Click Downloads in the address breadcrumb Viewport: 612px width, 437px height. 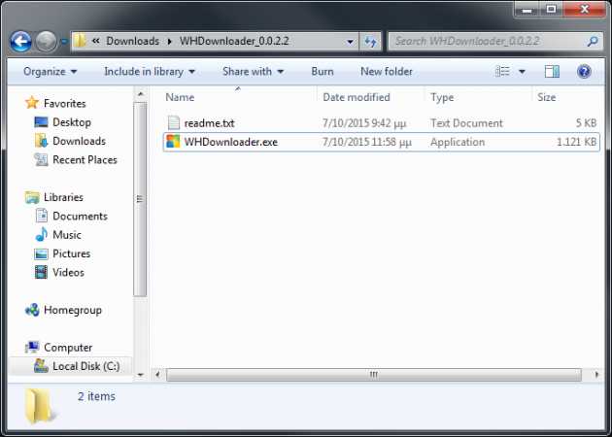[132, 42]
